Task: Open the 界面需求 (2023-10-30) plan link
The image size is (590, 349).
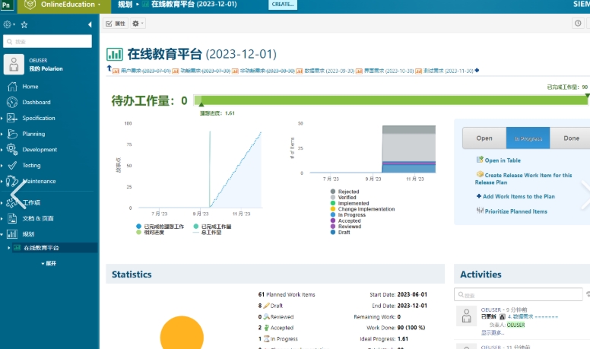Action: [389, 71]
